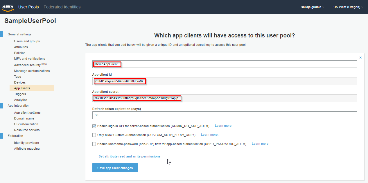Click the DemoAppClient name input field
The height and width of the screenshot is (183, 368).
tap(225, 64)
